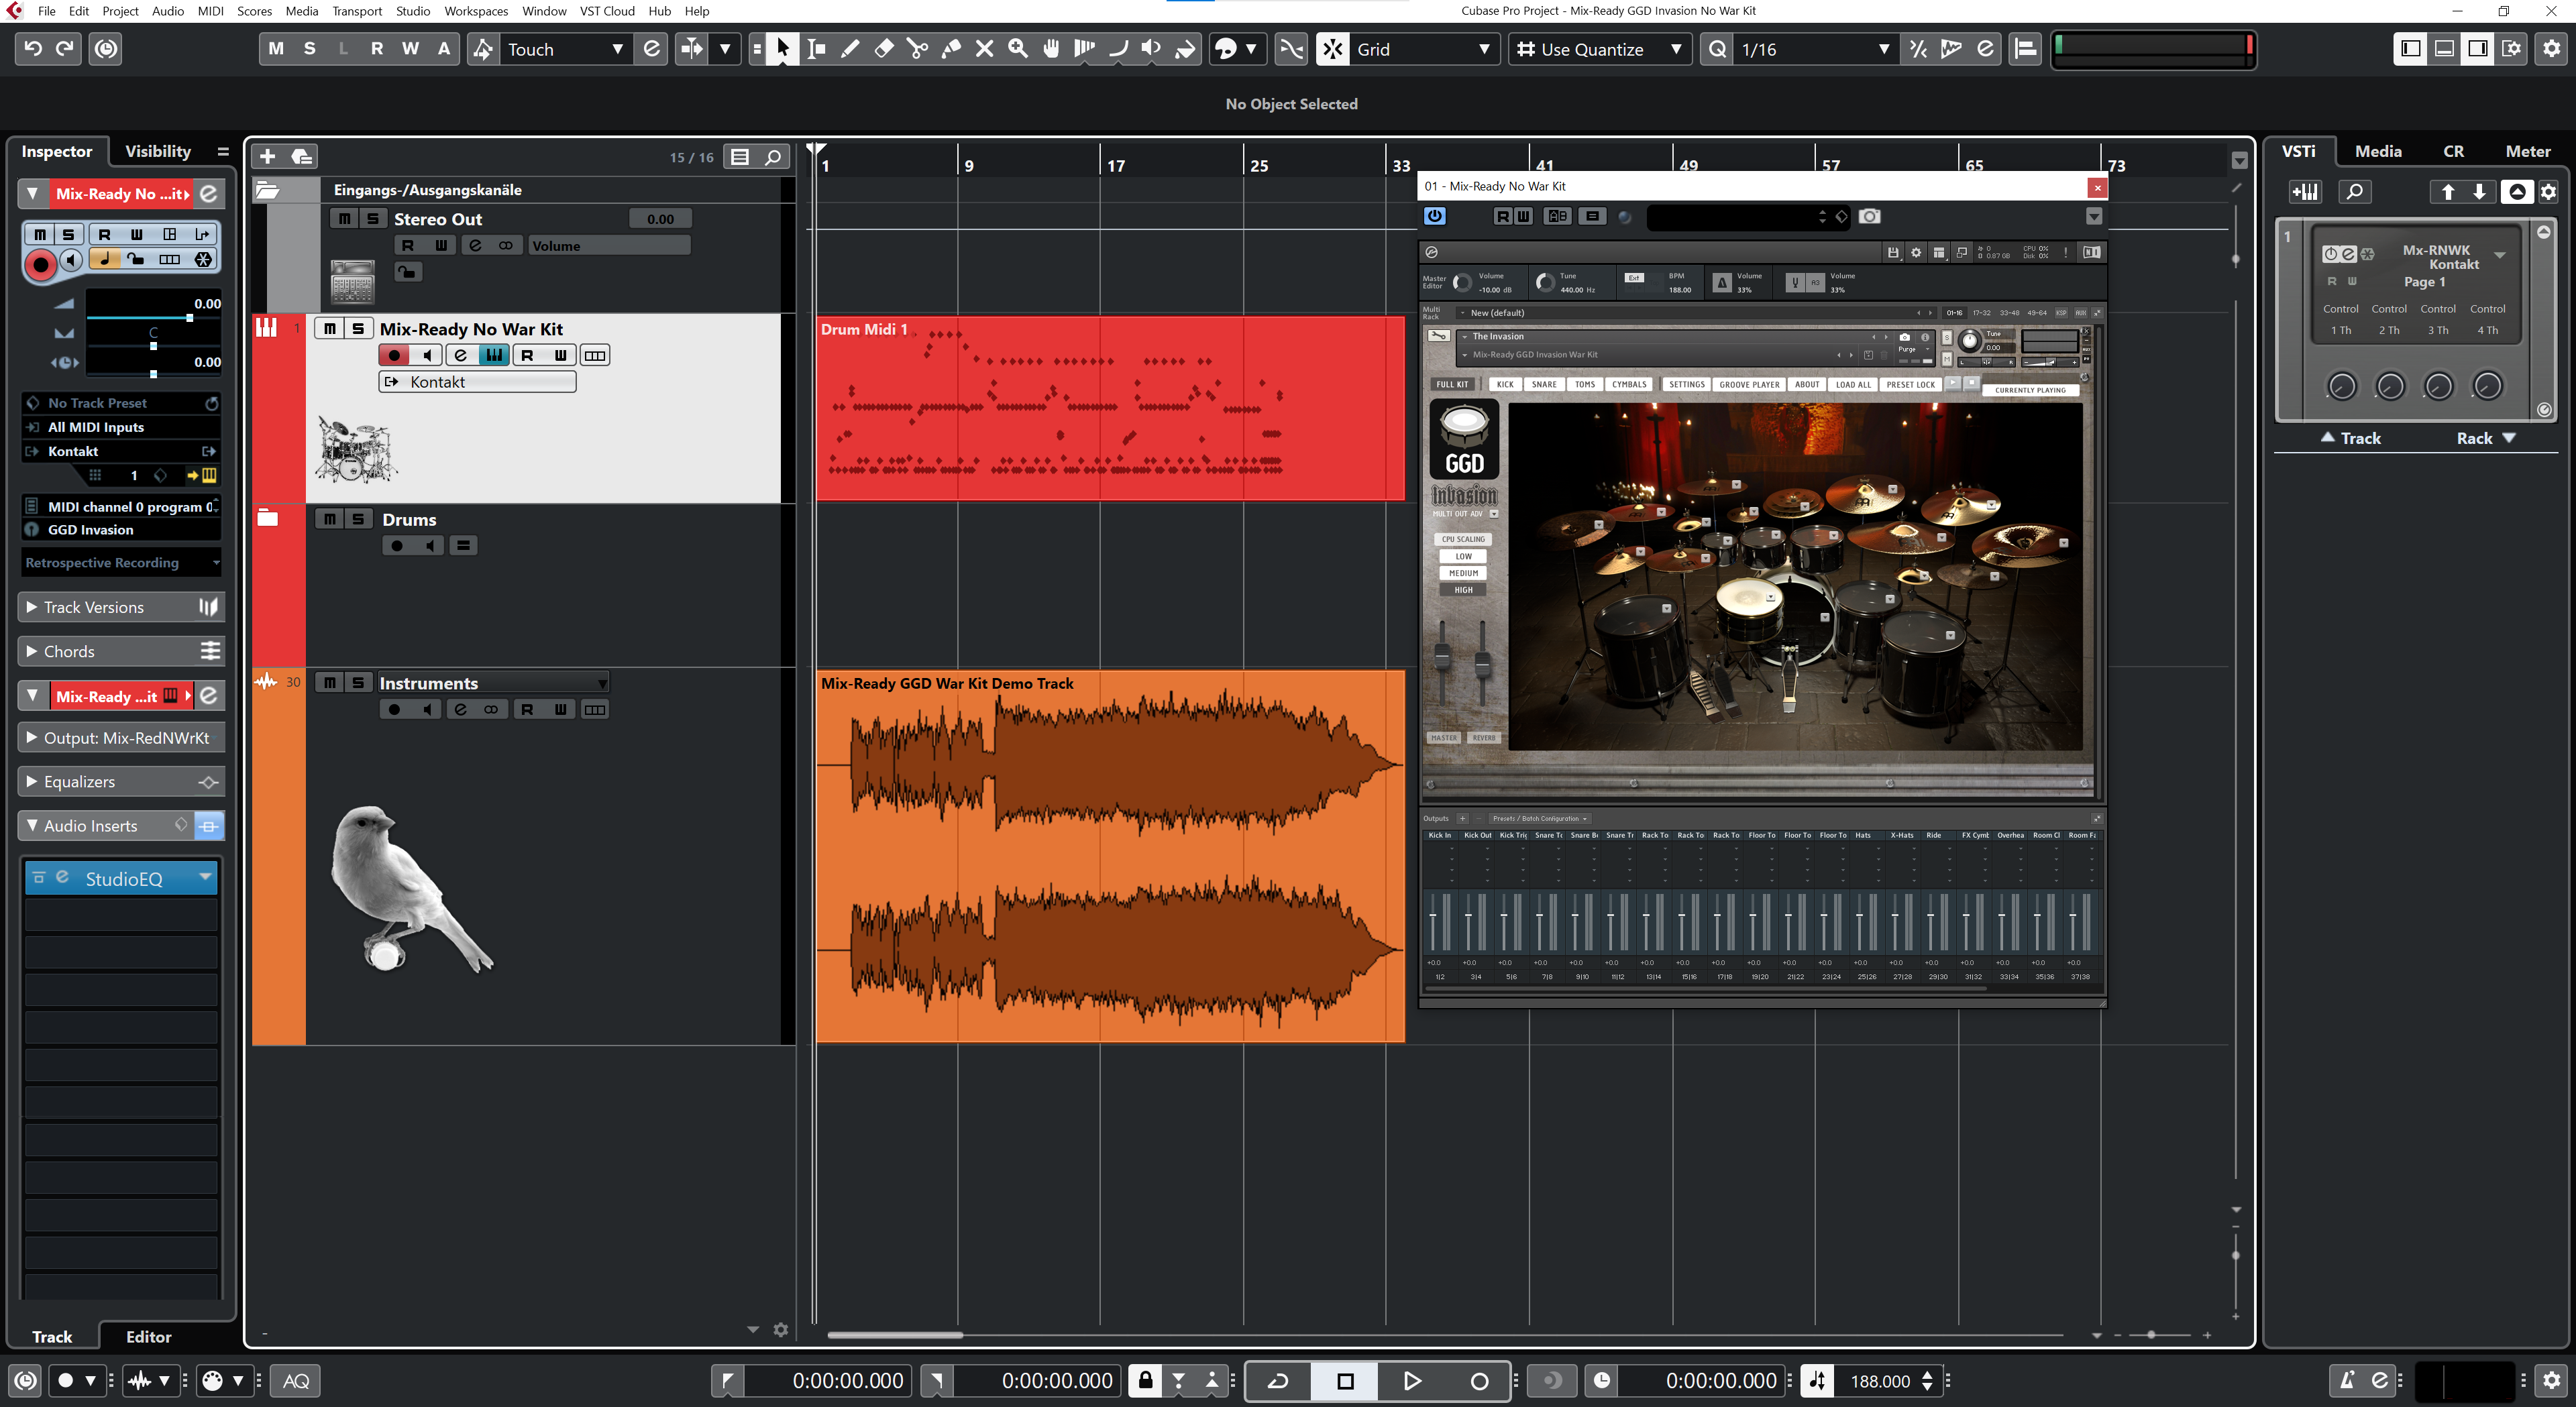Click the snapshot camera icon in the plugin header
The image size is (2576, 1407).
point(1869,216)
